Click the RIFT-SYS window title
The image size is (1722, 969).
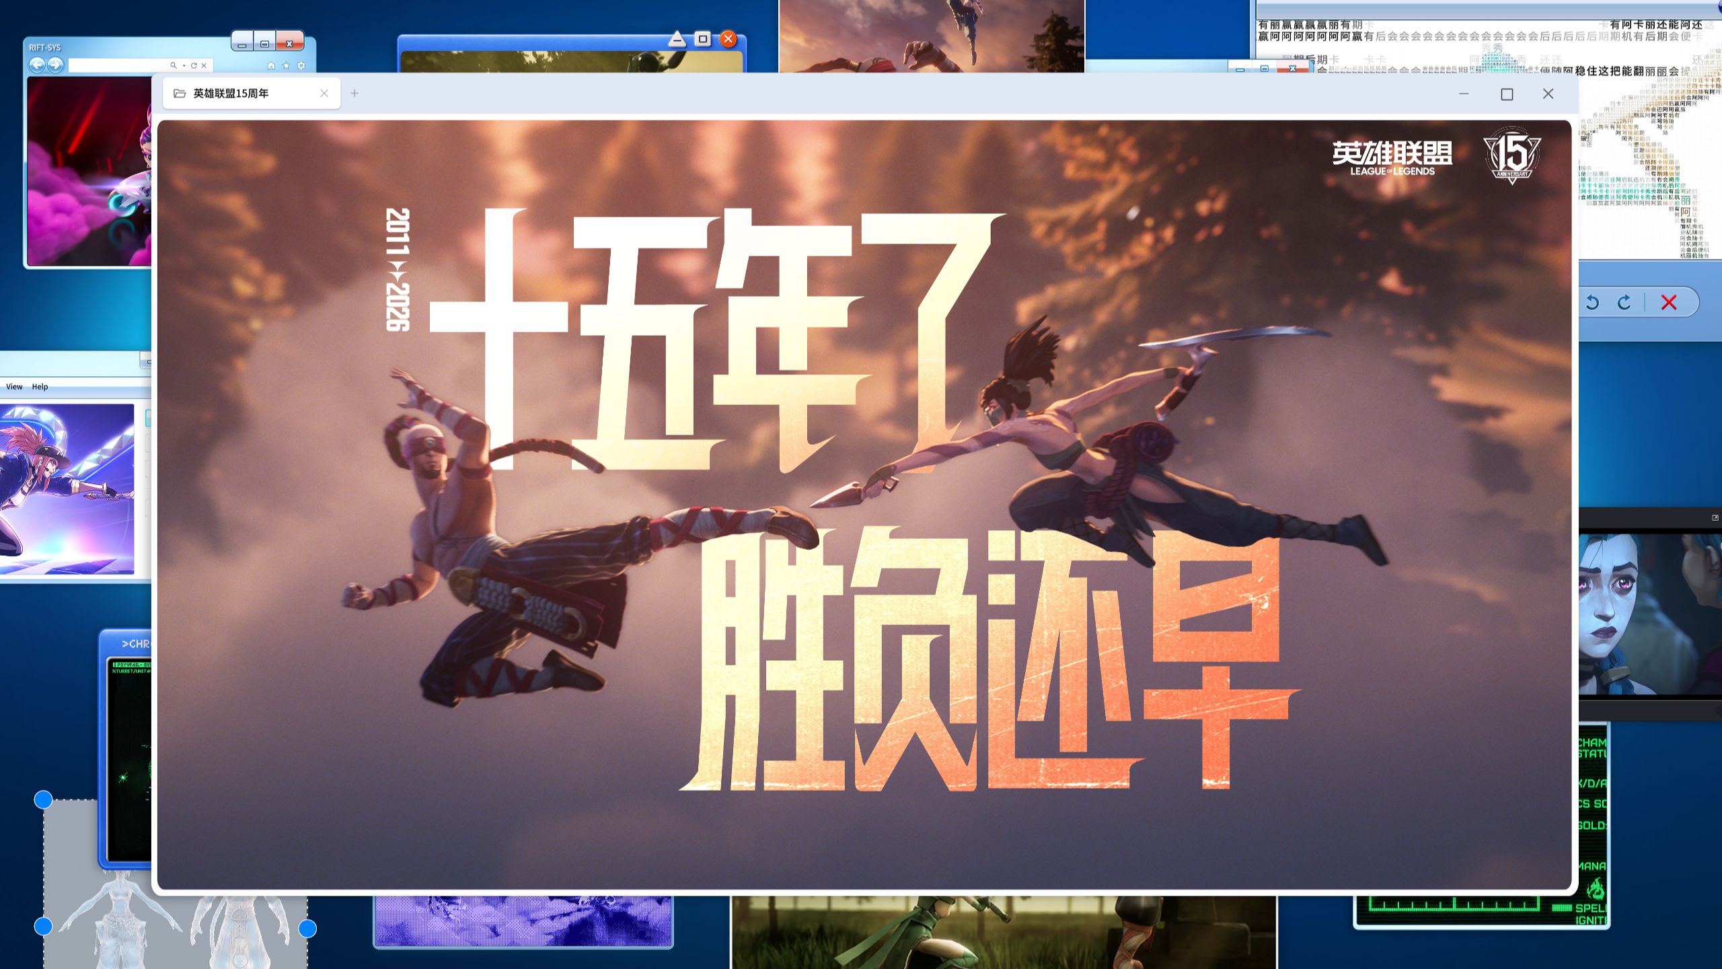(x=44, y=48)
